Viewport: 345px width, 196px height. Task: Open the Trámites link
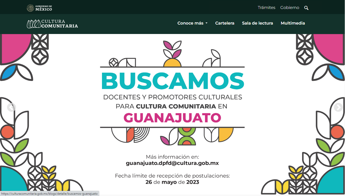click(x=266, y=8)
